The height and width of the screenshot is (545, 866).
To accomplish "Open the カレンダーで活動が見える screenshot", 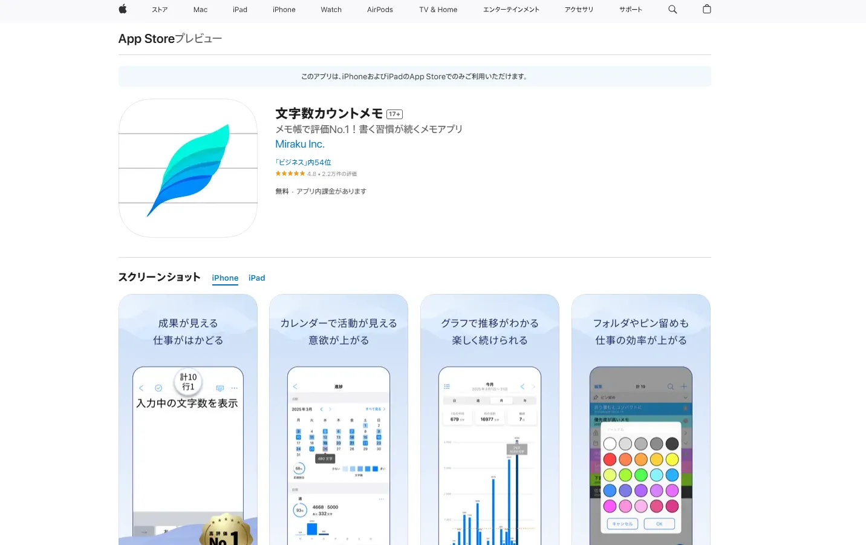I will [339, 420].
